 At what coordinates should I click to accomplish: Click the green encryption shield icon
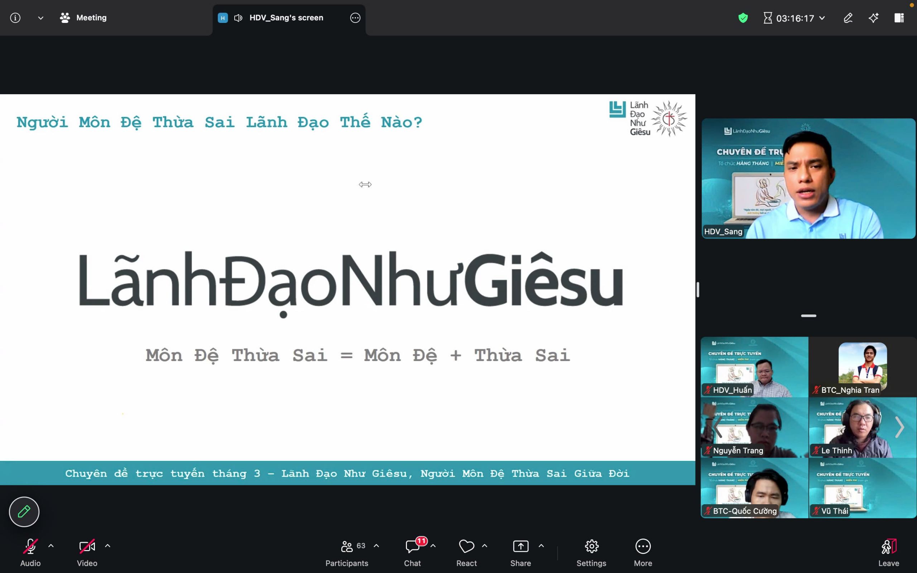[743, 18]
